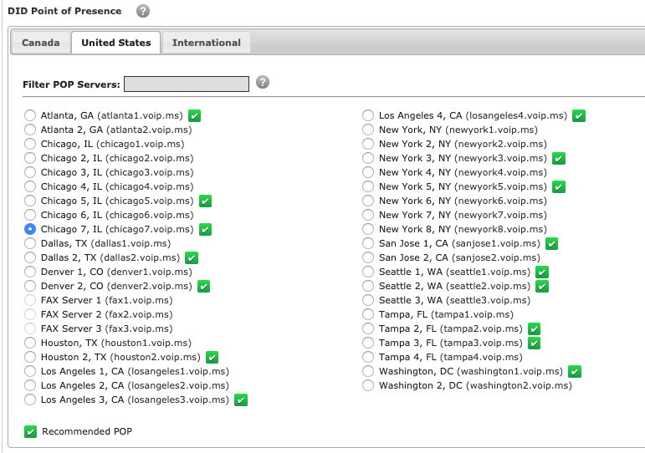The width and height of the screenshot is (645, 453).
Task: Click recommended checkmark beside Los Angeles 4, CA
Action: point(579,116)
